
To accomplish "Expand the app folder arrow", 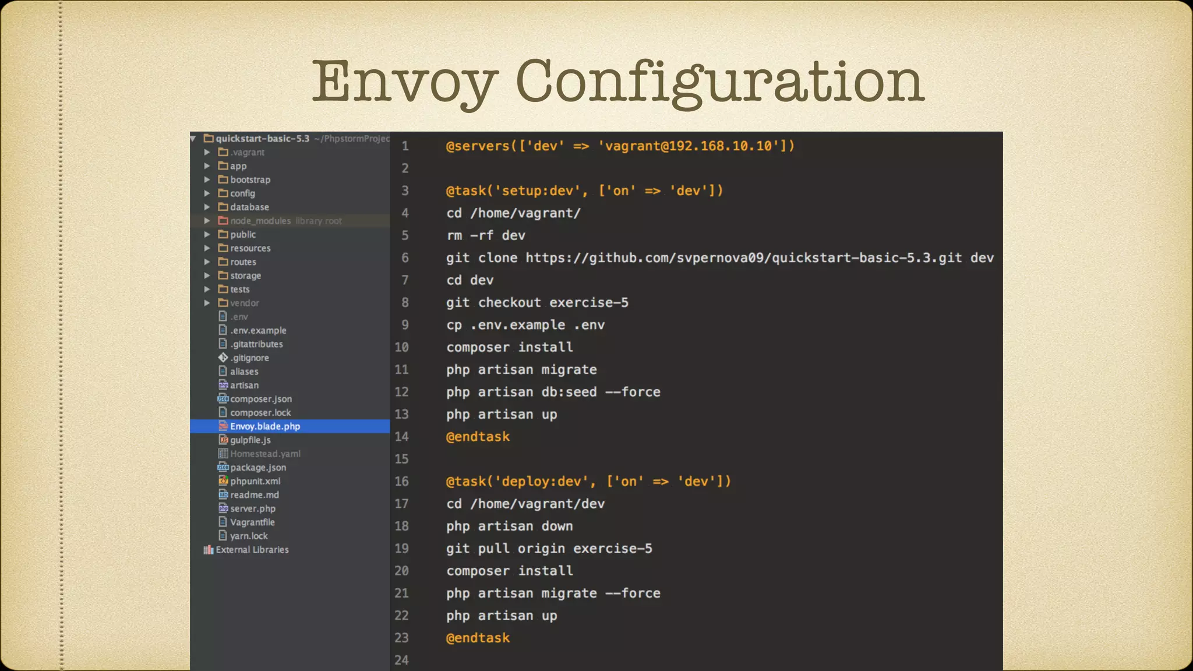I will click(x=207, y=166).
